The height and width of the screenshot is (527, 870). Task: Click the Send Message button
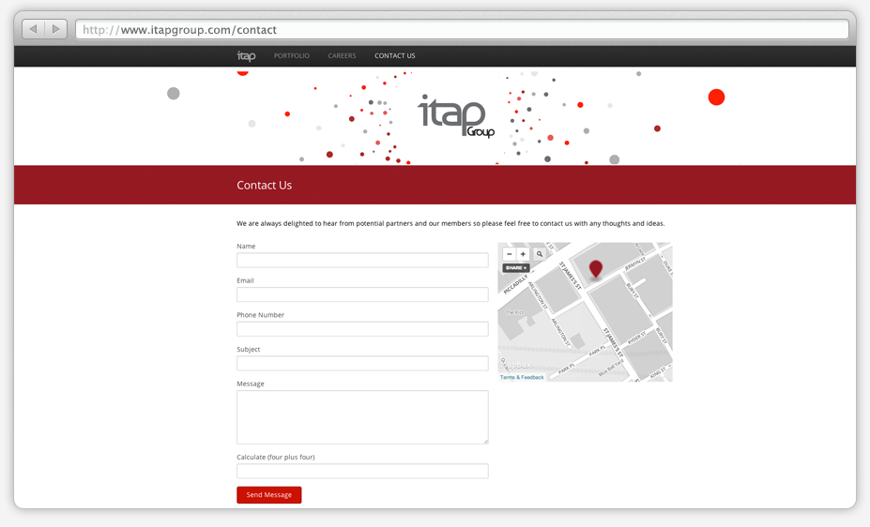(269, 495)
